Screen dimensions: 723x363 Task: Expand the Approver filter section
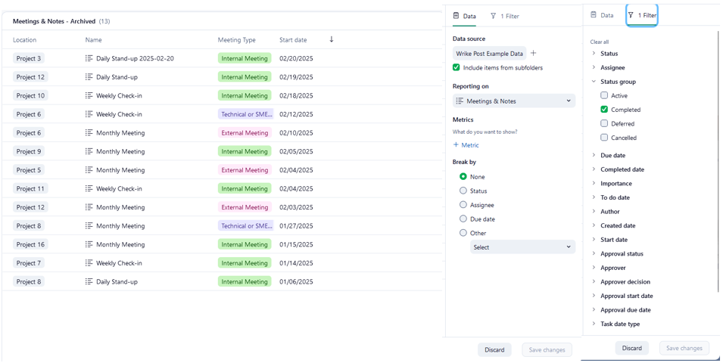tap(594, 268)
